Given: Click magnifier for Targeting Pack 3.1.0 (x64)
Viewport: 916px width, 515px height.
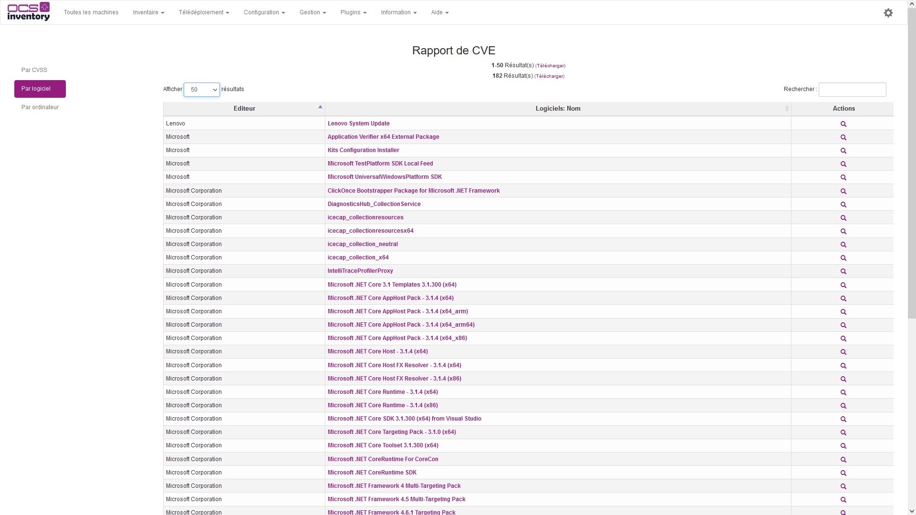Looking at the screenshot, I should (843, 433).
